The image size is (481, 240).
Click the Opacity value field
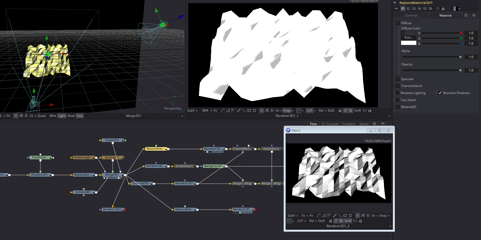[x=471, y=70]
